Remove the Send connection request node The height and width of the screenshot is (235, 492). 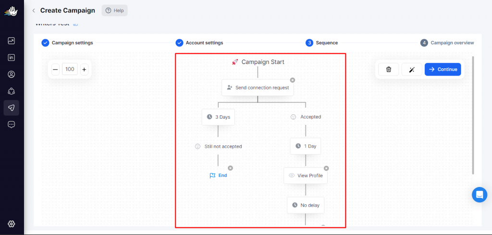pos(293,80)
